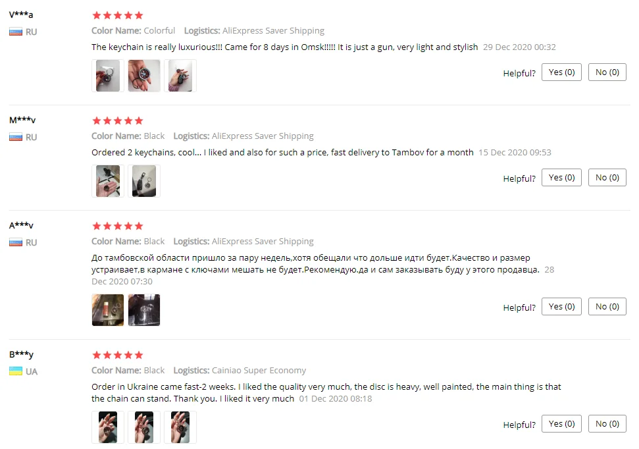Open second photo in A***v's Russian review
Screen dimensions: 639x449
click(x=144, y=310)
